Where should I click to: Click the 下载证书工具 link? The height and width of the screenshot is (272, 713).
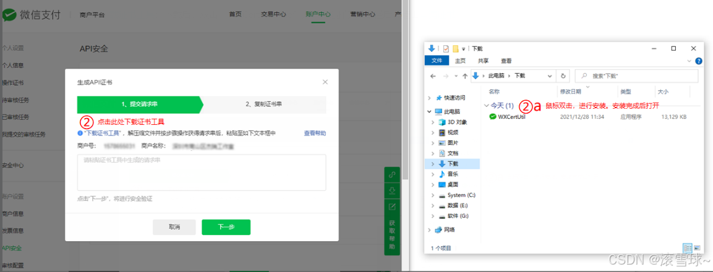101,134
